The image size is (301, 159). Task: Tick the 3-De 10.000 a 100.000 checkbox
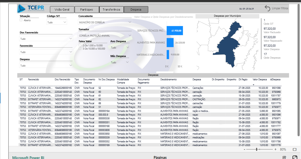(80, 48)
